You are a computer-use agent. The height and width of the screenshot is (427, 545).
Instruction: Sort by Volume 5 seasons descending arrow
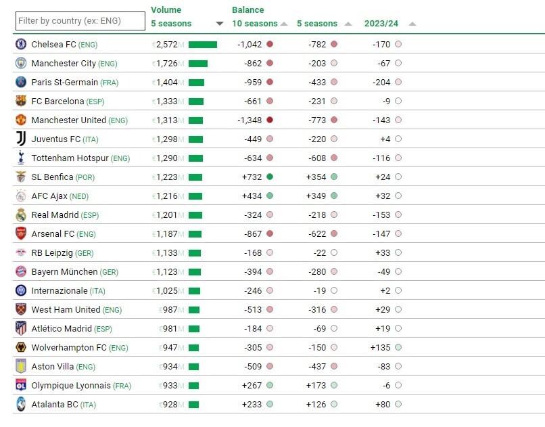pyautogui.click(x=220, y=24)
